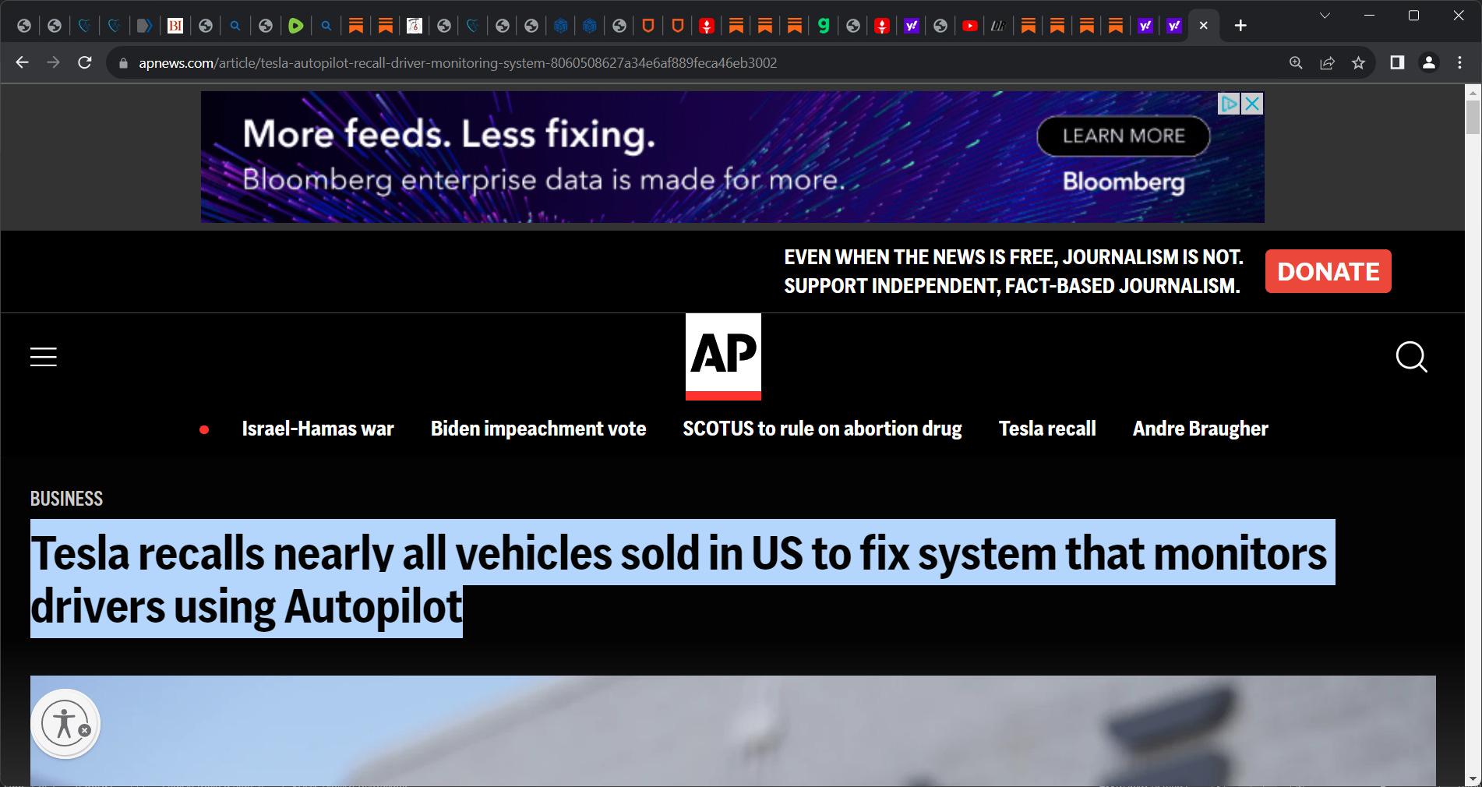
Task: Switch to the blue arrow-icon tab
Action: tap(144, 26)
